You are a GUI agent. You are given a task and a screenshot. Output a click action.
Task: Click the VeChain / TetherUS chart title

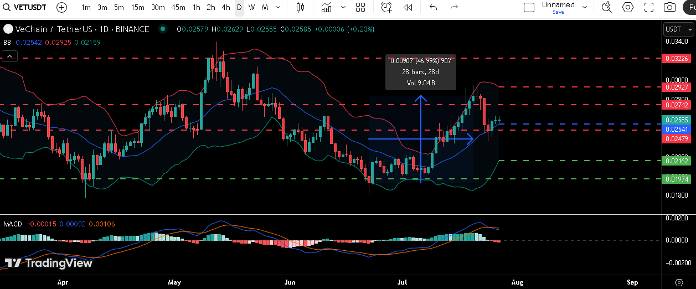(83, 29)
